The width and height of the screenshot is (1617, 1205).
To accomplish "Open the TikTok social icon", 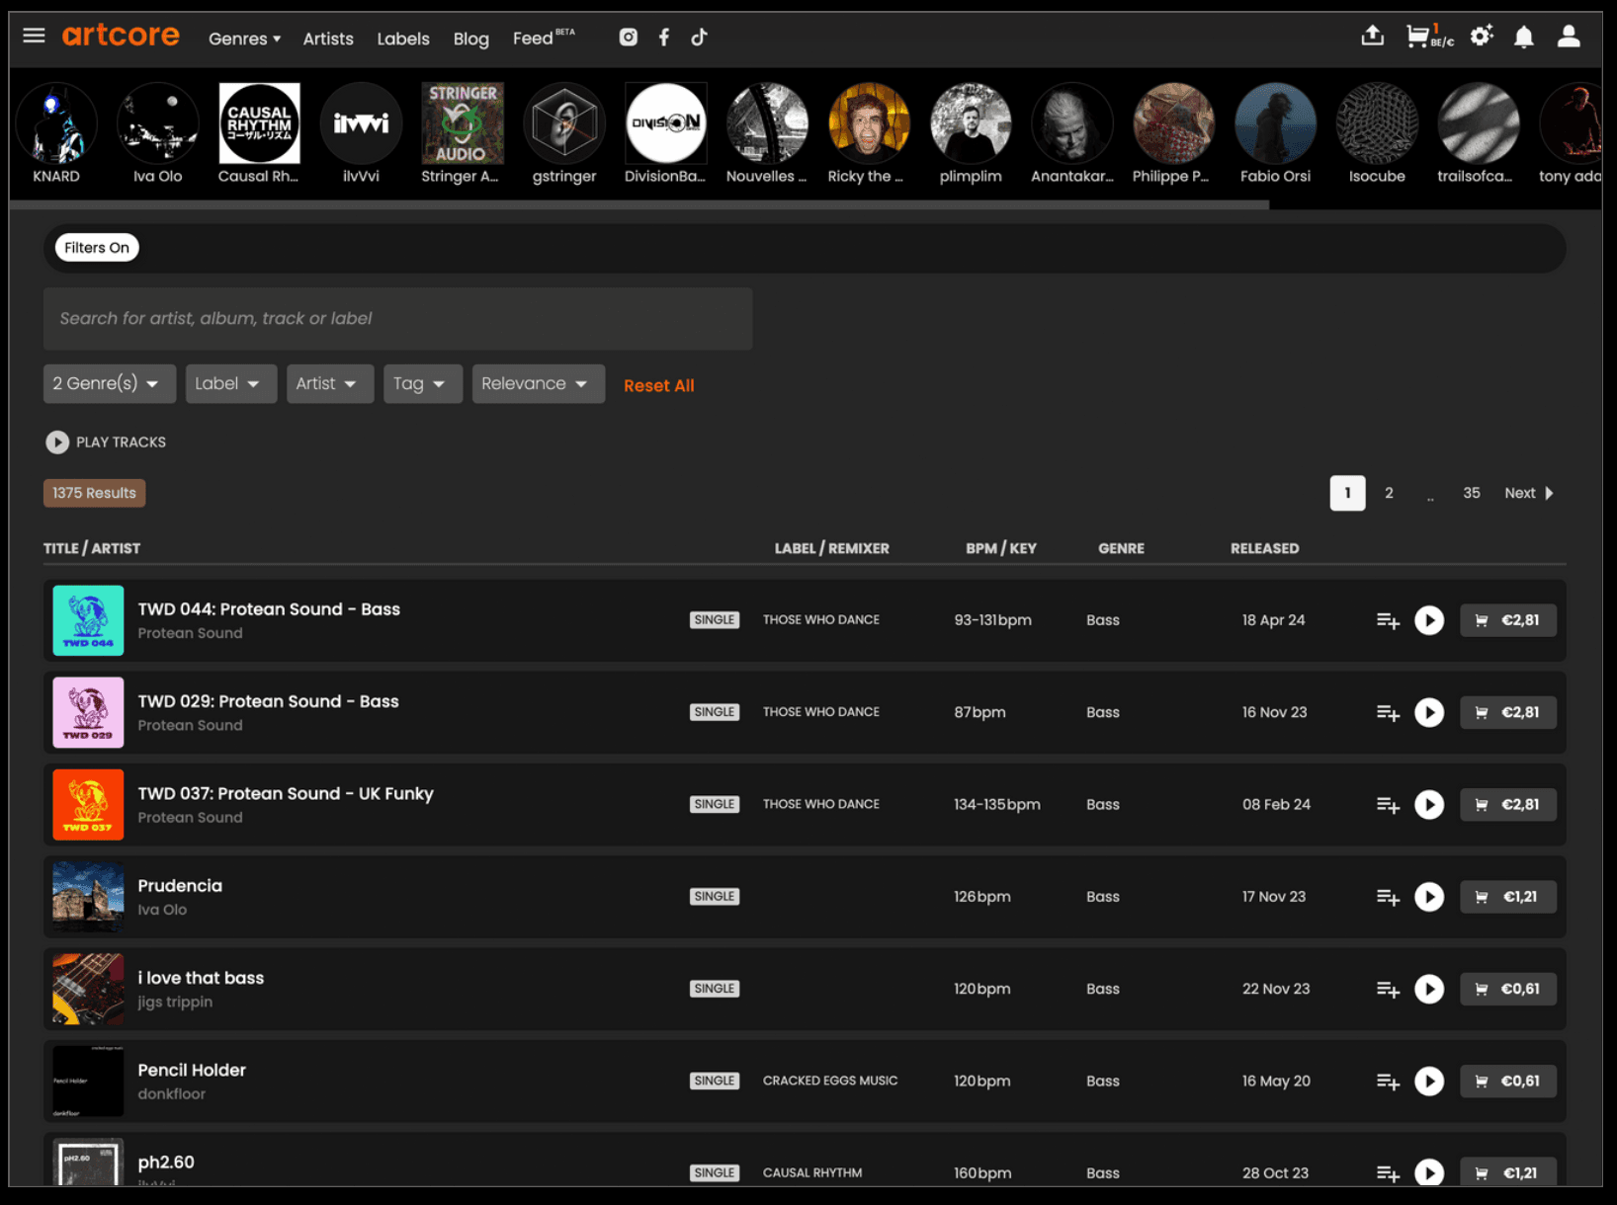I will tap(699, 38).
